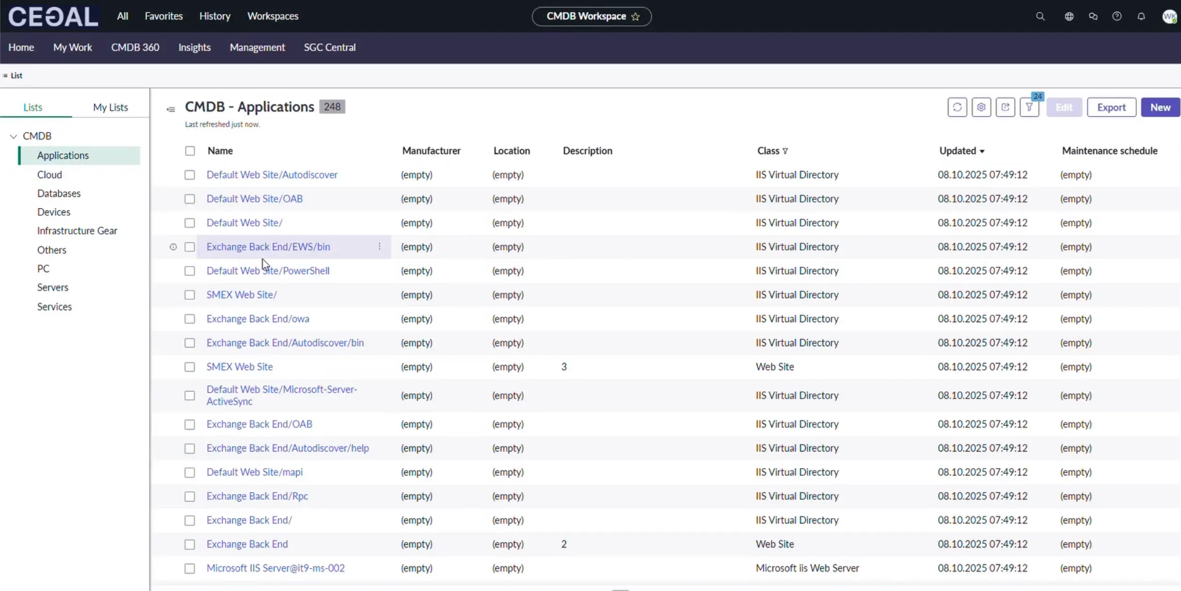Open row actions menu for Exchange Back End/EWS/bin
The width and height of the screenshot is (1181, 591).
click(x=379, y=246)
